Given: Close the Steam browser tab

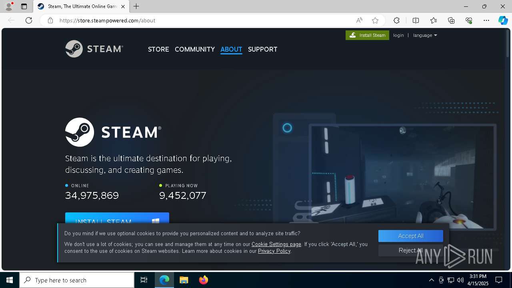Looking at the screenshot, I should coord(123,6).
